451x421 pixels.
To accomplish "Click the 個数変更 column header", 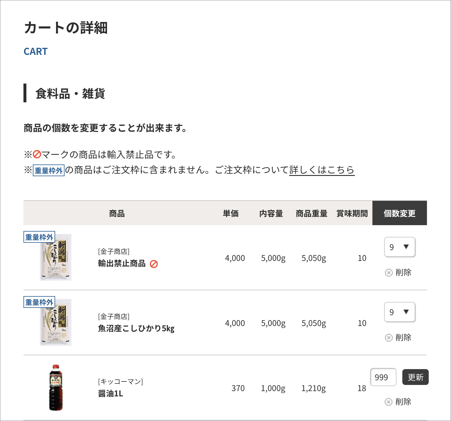I will coord(399,213).
